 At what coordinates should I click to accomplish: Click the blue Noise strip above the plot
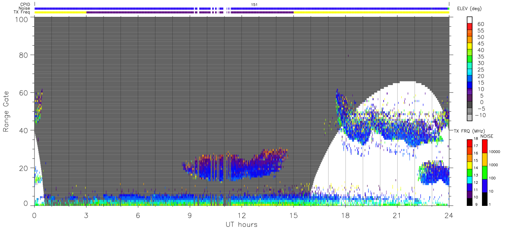pos(241,8)
